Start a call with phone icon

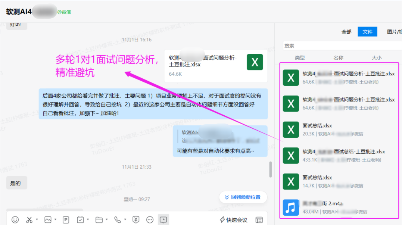point(118,220)
